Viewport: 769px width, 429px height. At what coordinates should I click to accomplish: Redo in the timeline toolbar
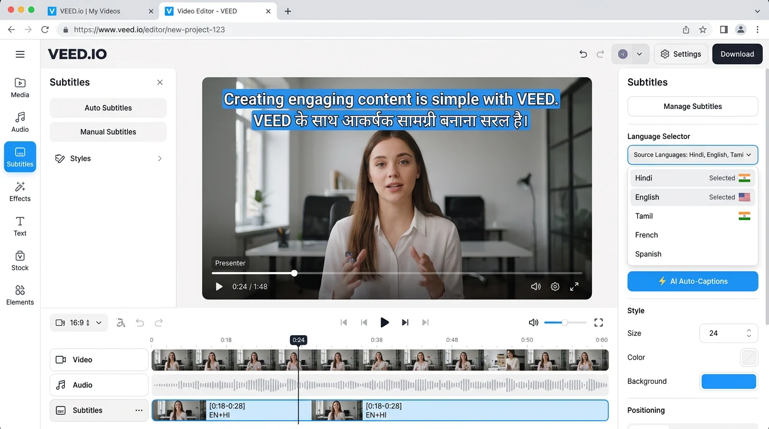click(x=159, y=323)
